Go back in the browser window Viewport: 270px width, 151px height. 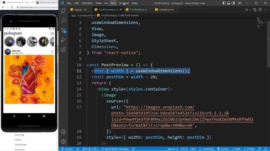click(3, 8)
